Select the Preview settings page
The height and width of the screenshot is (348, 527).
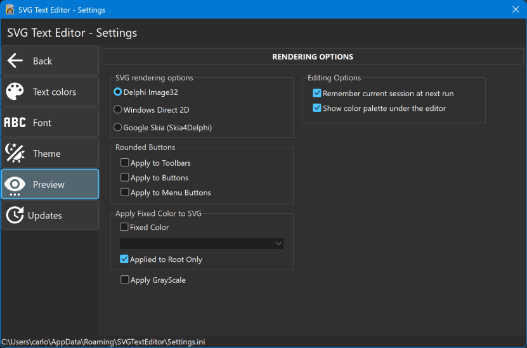50,184
